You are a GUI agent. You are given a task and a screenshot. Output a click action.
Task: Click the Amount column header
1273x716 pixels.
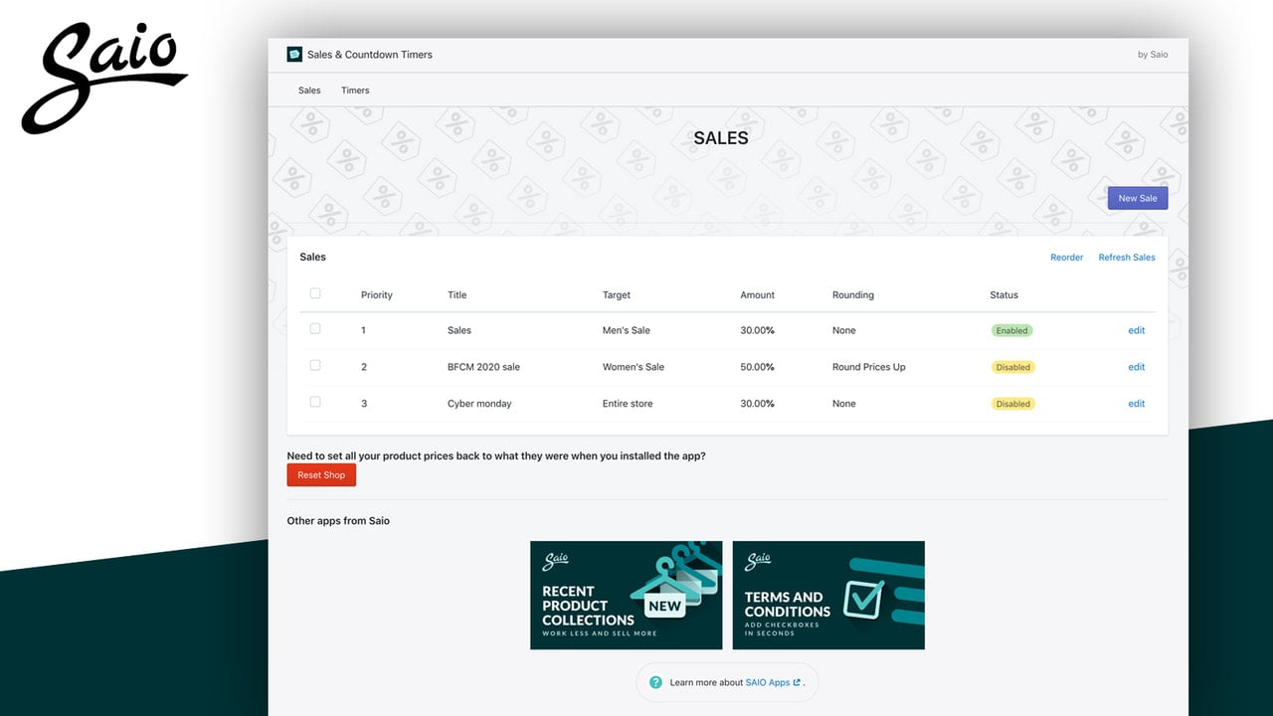coord(757,295)
